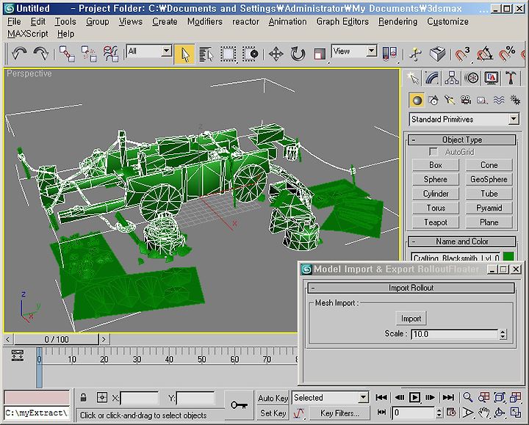This screenshot has height=425, width=529.
Task: Open the Rendering menu
Action: click(x=397, y=21)
